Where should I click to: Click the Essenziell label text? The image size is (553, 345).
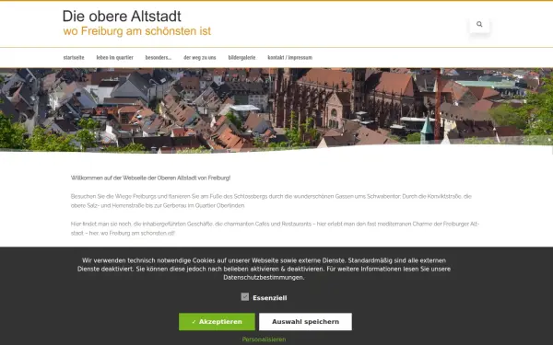270,298
